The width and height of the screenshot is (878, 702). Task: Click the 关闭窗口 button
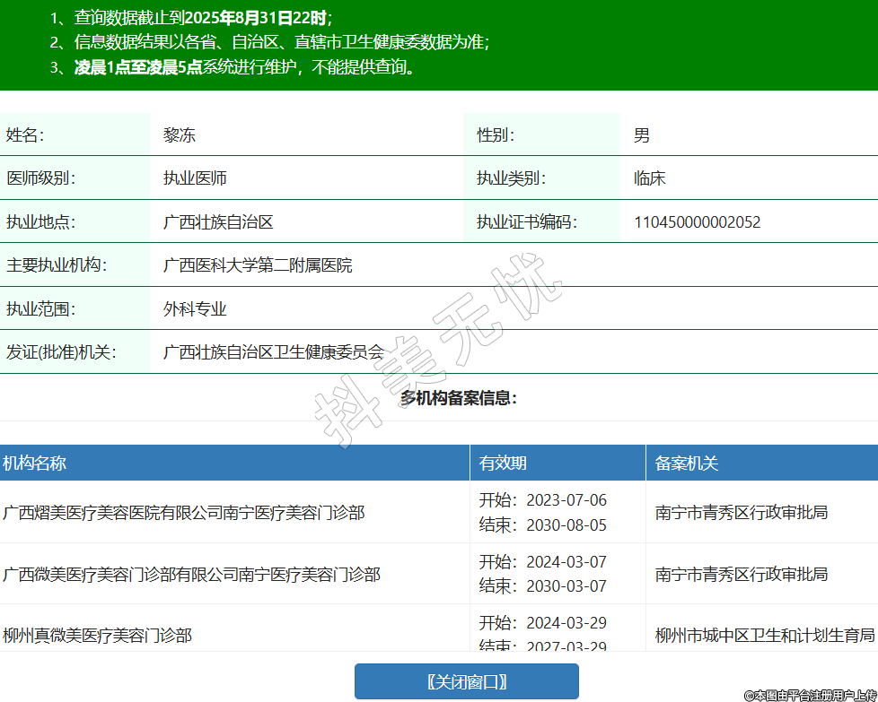coord(466,681)
